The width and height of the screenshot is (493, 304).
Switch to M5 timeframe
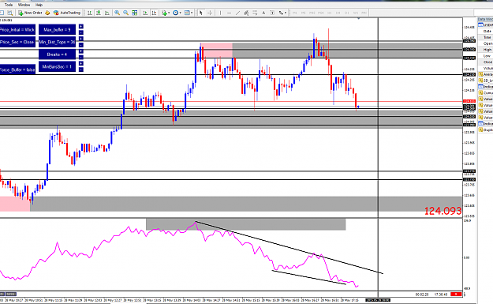point(303,13)
